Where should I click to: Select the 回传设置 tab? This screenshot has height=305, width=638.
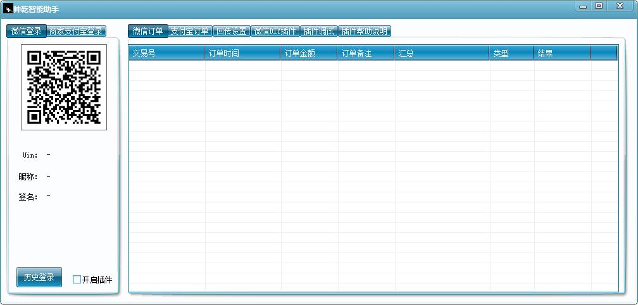[x=232, y=31]
